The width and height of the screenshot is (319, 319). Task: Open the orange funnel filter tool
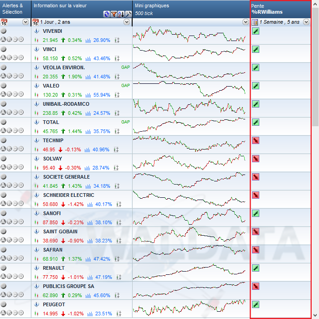[114, 14]
